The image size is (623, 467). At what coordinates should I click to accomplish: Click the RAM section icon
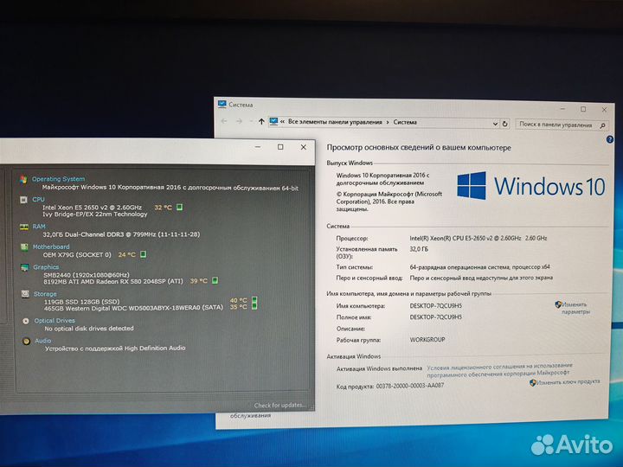coord(23,227)
